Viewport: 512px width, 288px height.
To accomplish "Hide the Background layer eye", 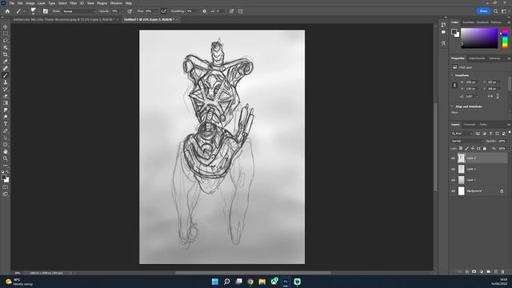I will (x=453, y=191).
